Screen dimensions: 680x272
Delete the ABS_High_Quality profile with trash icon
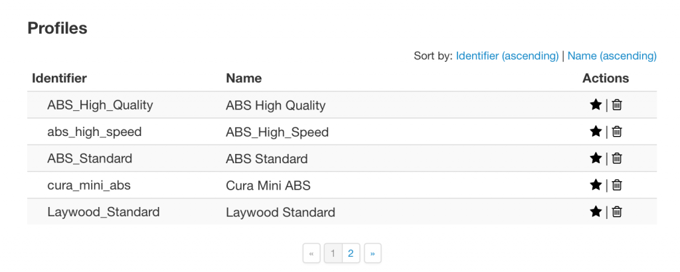[x=617, y=105]
